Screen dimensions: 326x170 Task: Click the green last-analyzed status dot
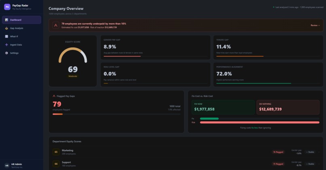273,7
